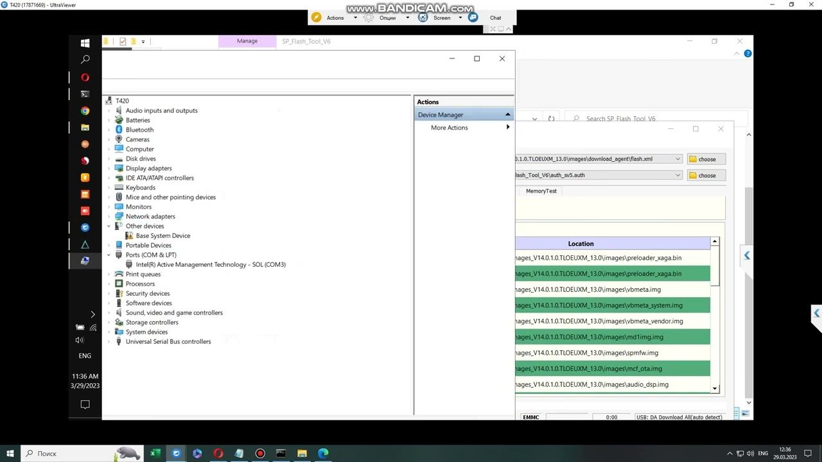The width and height of the screenshot is (822, 462).
Task: Select More Actions in the Actions pane
Action: (x=450, y=128)
